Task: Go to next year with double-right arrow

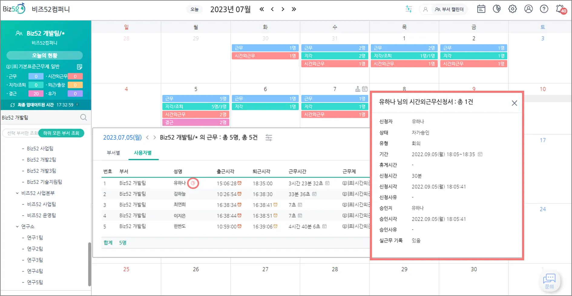Action: click(294, 9)
